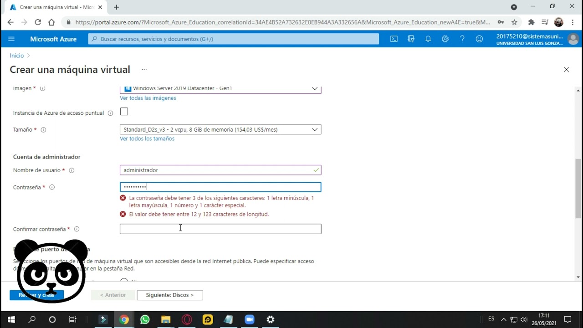
Task: Open Azure notifications bell
Action: pyautogui.click(x=428, y=39)
